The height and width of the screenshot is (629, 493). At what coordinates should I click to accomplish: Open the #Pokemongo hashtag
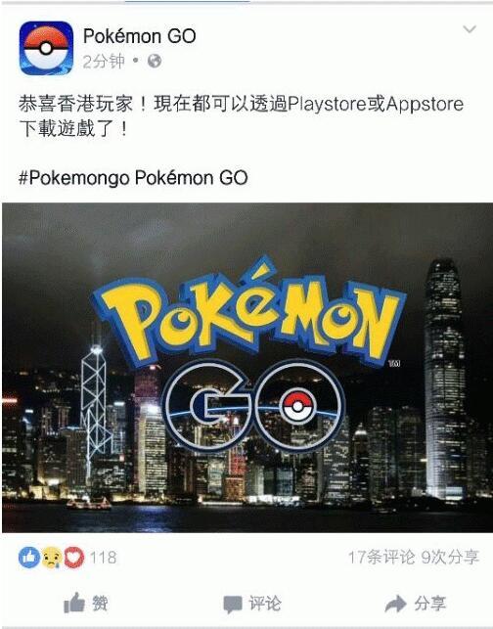coord(74,178)
